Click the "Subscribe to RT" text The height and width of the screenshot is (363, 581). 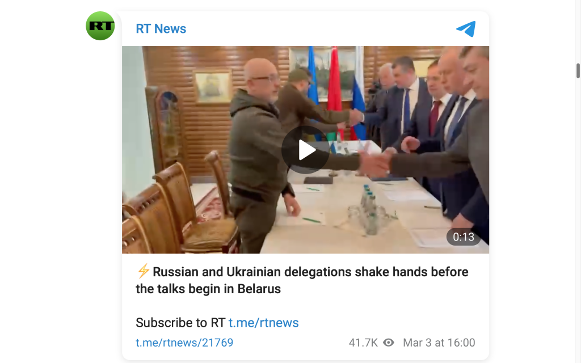click(x=180, y=323)
